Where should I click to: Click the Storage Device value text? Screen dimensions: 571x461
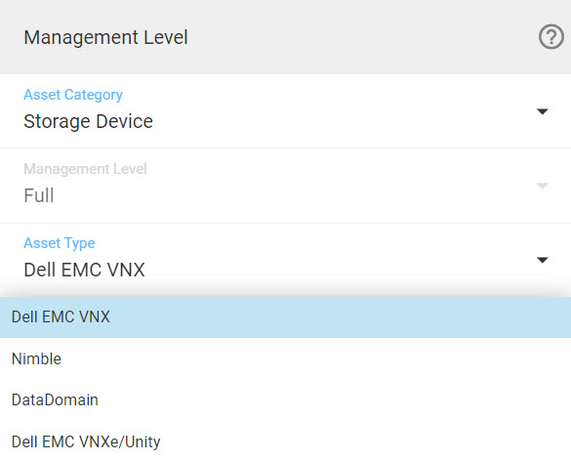(x=88, y=121)
